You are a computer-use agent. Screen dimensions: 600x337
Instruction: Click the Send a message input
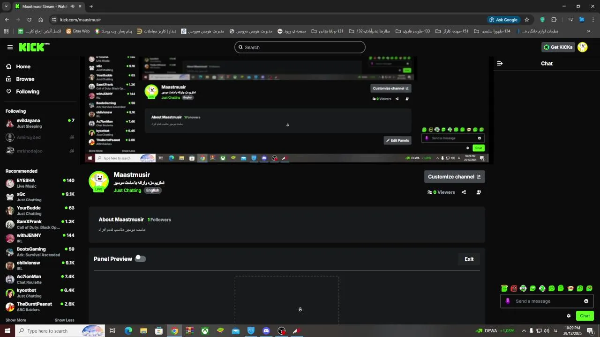[547, 301]
